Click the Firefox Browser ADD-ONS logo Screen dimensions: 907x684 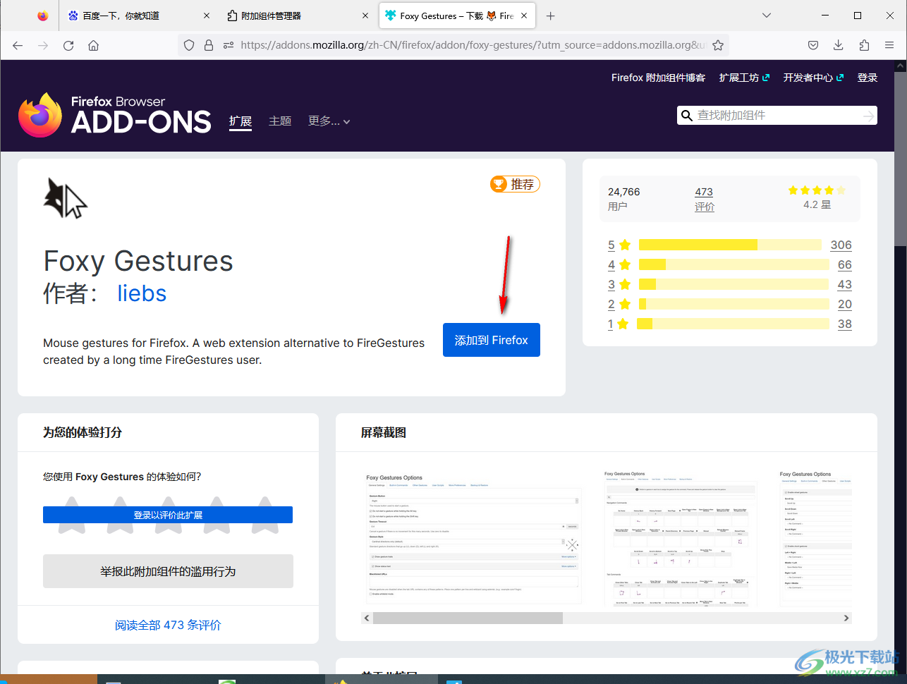click(115, 115)
